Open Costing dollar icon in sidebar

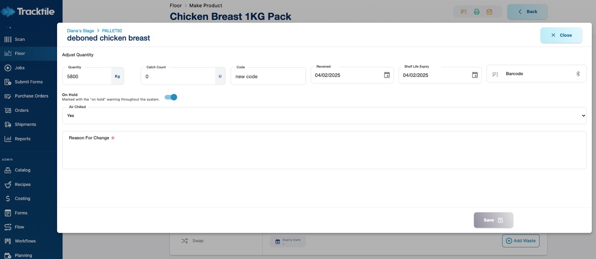(8, 199)
